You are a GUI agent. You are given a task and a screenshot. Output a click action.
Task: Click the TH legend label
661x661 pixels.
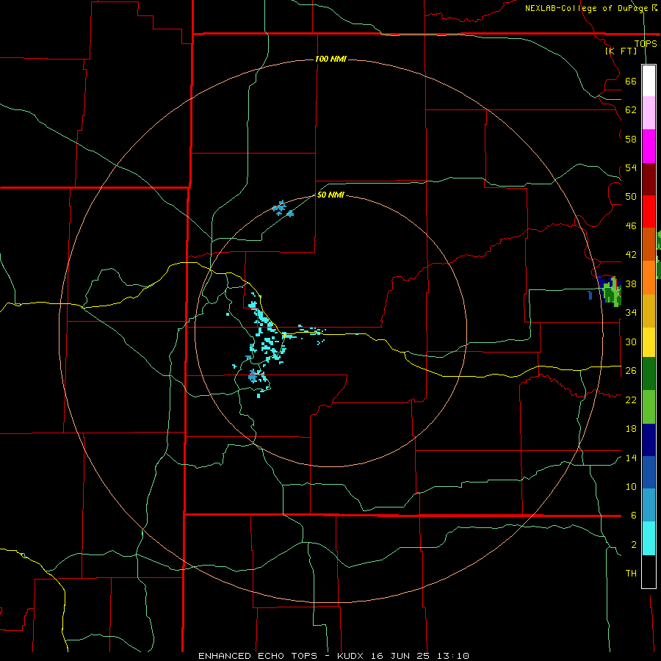coord(631,574)
